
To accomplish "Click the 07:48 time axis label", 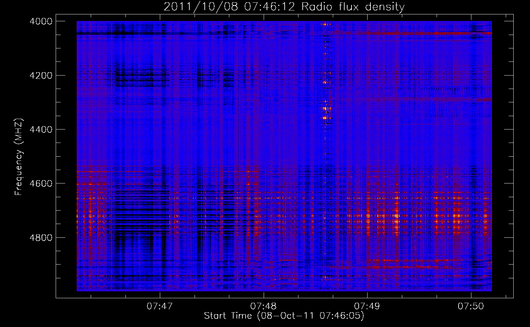I will (263, 306).
